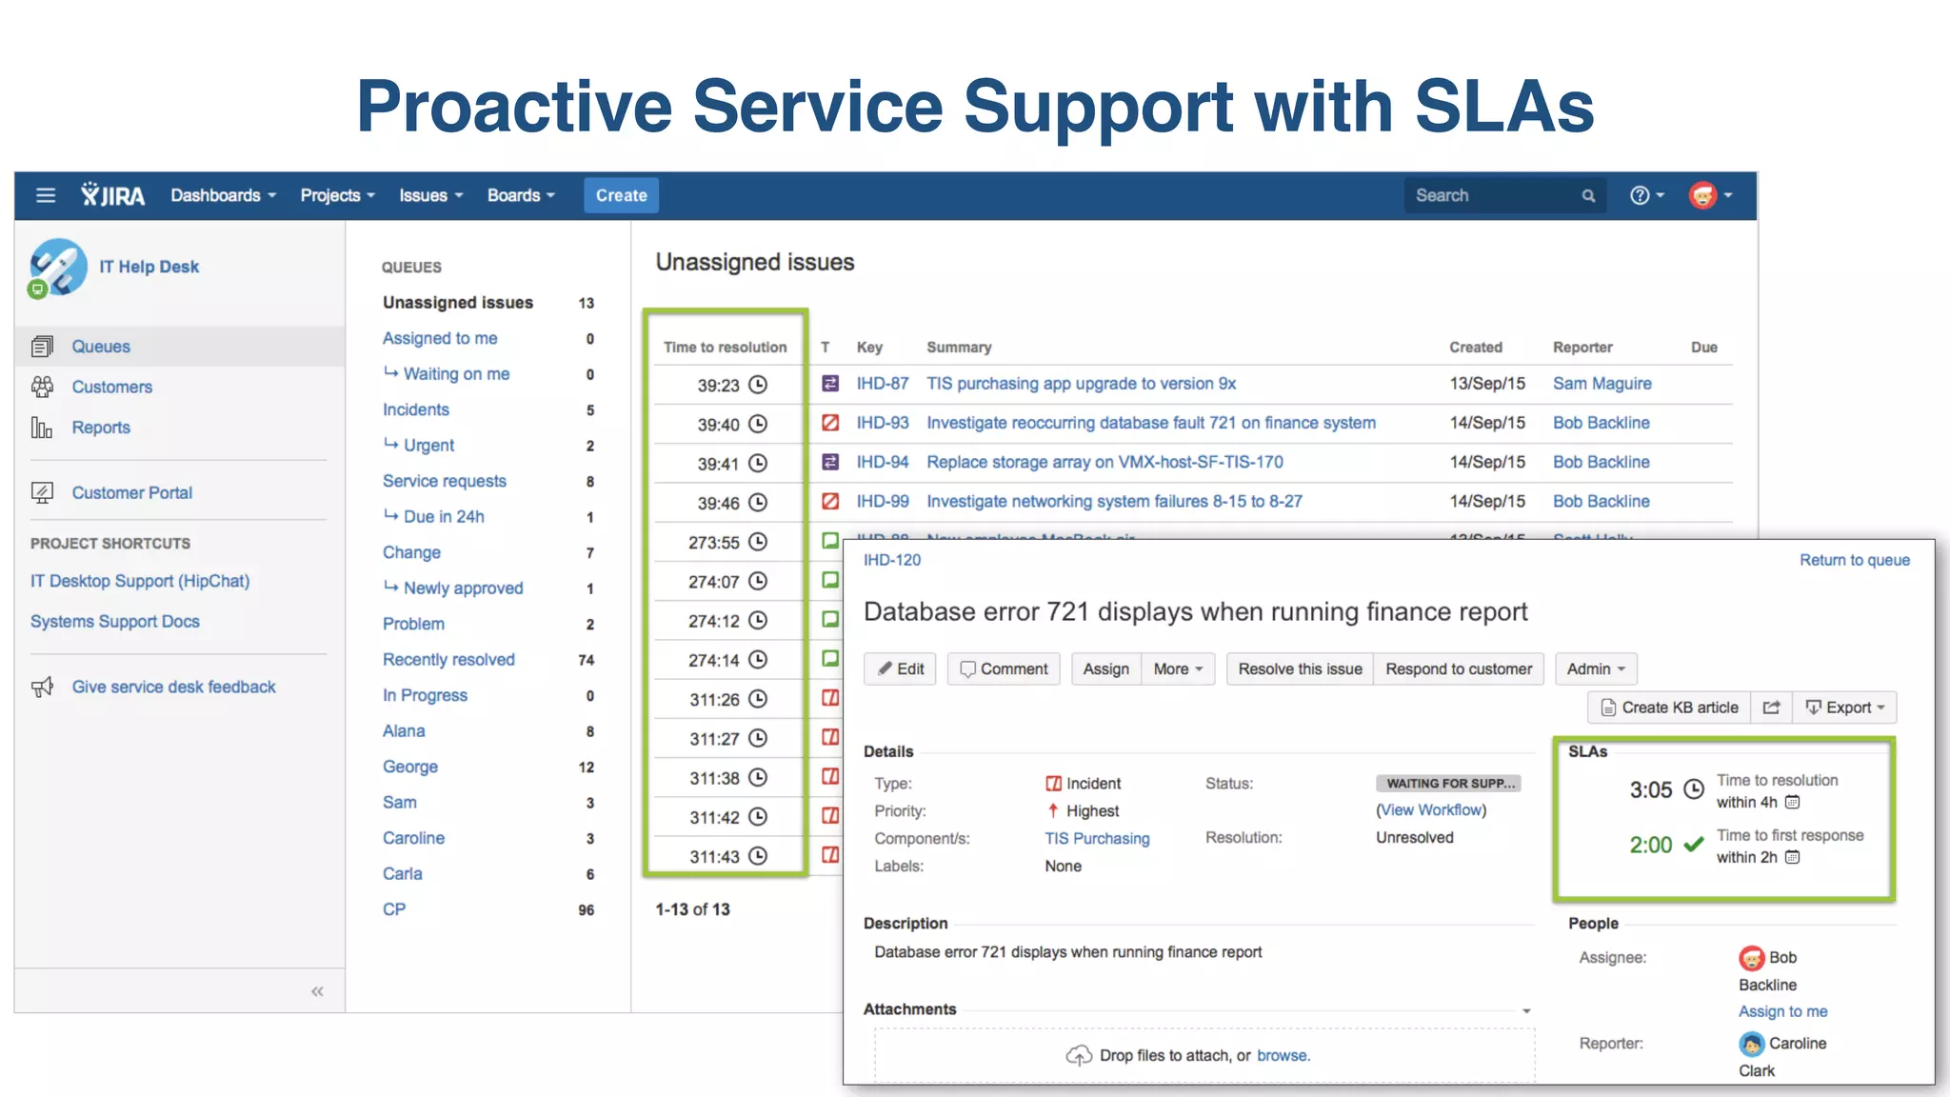Open the Dashboards dropdown menu

[x=224, y=195]
